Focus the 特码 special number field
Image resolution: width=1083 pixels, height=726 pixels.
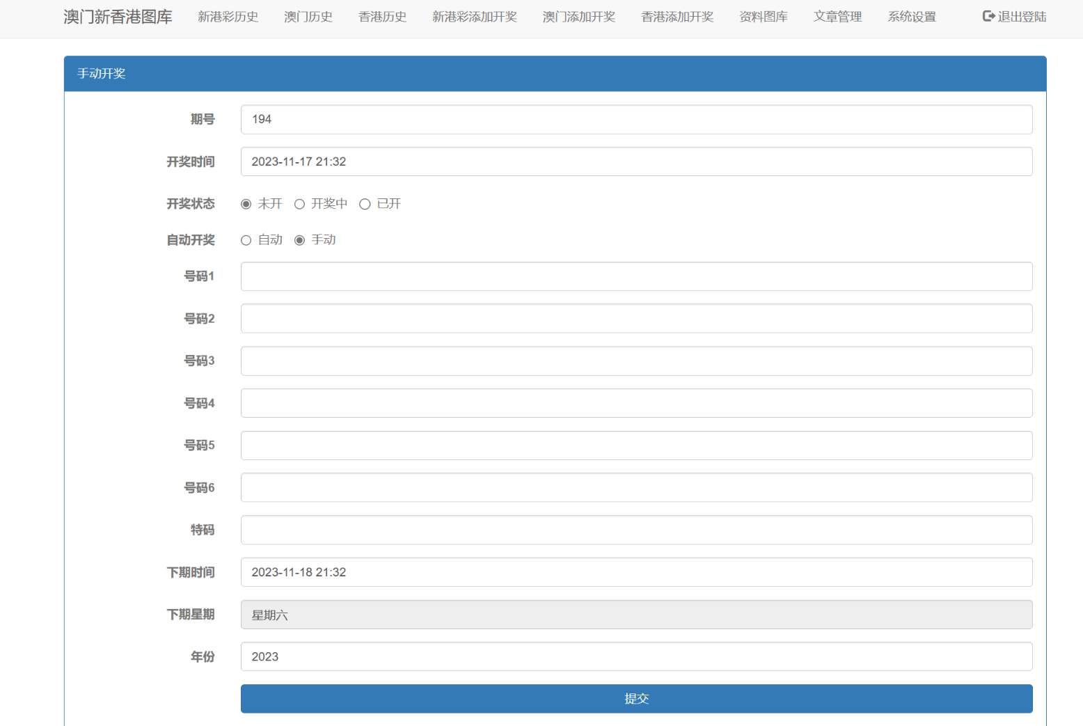pyautogui.click(x=636, y=530)
